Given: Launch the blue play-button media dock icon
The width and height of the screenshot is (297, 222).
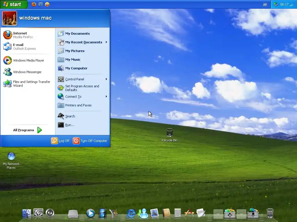Looking at the screenshot, I should point(90,213).
